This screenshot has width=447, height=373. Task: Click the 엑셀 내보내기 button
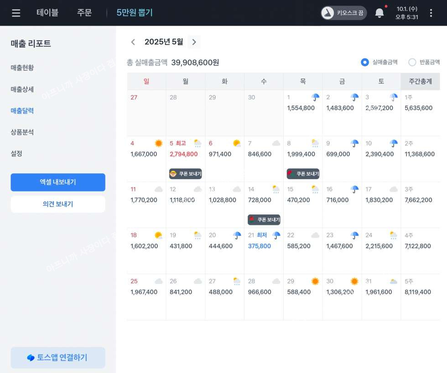click(x=58, y=182)
